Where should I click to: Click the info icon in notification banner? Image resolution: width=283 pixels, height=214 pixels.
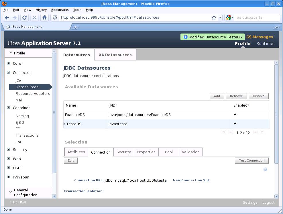coord(185,37)
